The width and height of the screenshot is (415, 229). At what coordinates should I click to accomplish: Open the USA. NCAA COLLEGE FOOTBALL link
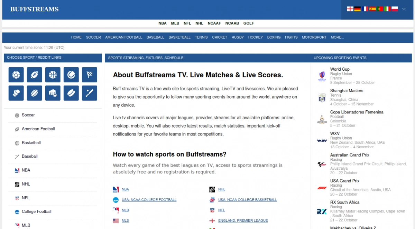(149, 200)
